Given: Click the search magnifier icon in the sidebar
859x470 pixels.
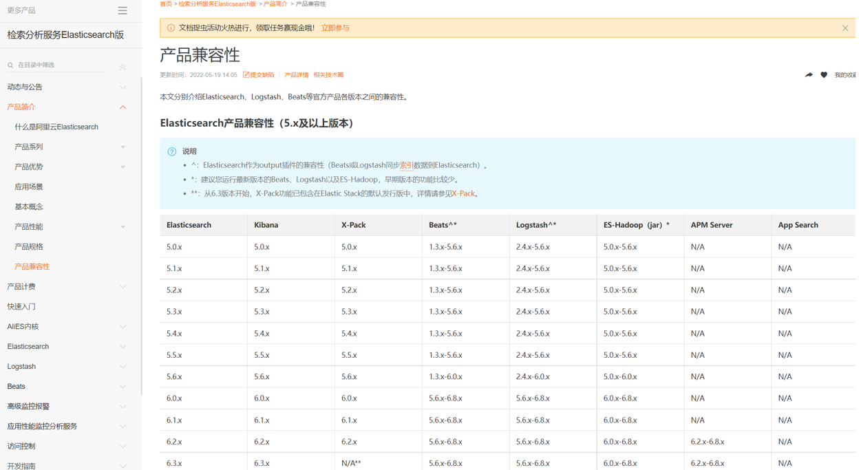Looking at the screenshot, I should (x=10, y=65).
